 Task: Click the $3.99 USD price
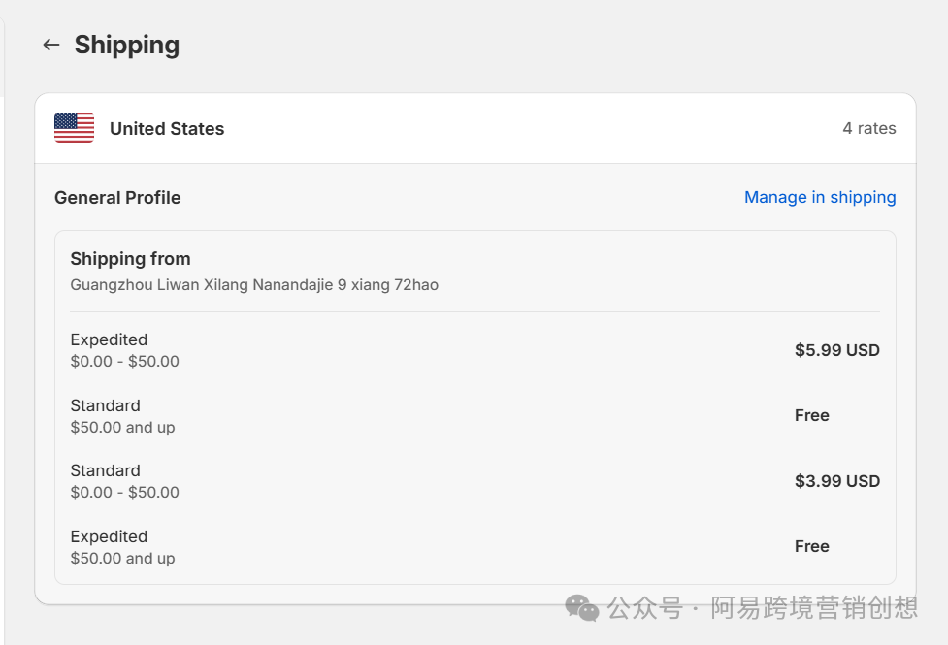(x=836, y=481)
